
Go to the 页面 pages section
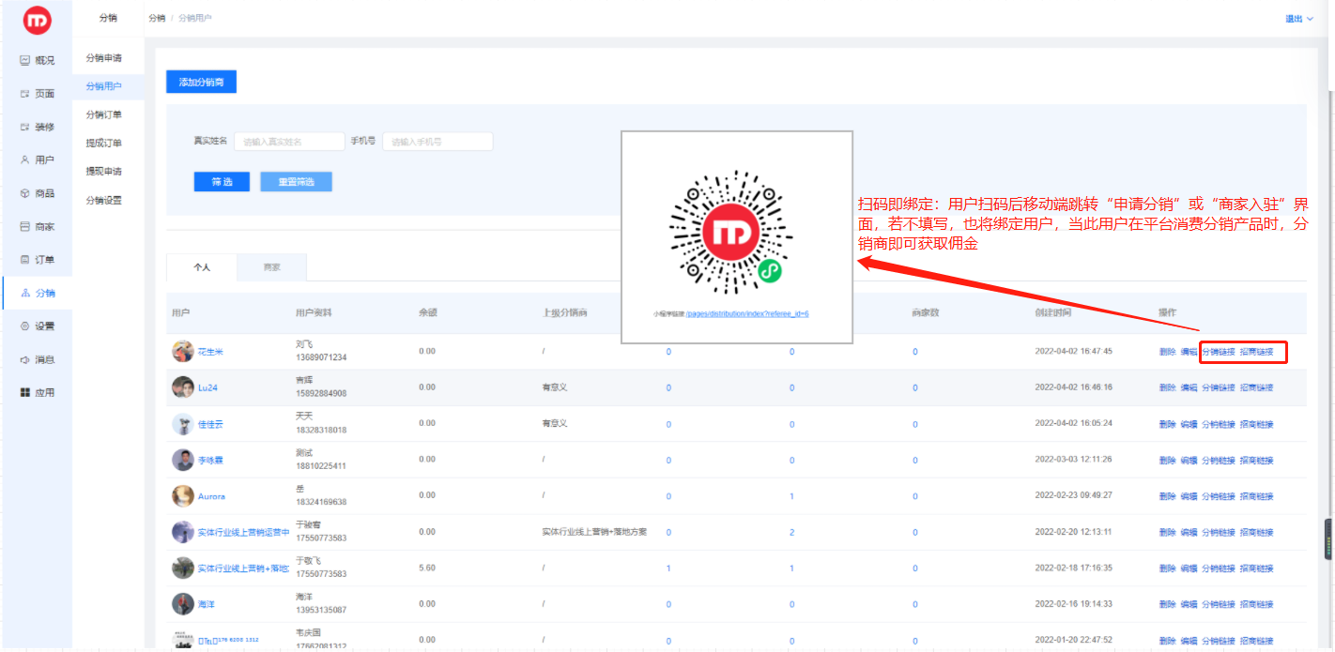[37, 94]
